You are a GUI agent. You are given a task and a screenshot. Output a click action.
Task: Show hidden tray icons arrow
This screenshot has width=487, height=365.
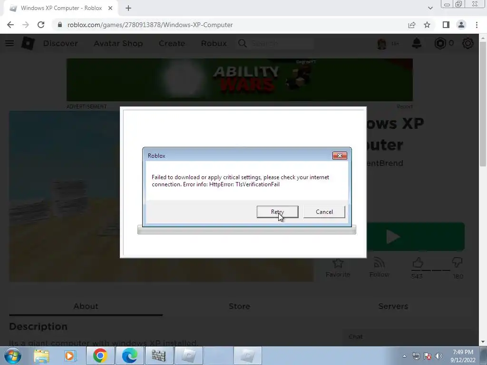point(404,356)
